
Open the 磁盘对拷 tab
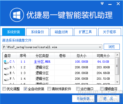click(x=61, y=32)
